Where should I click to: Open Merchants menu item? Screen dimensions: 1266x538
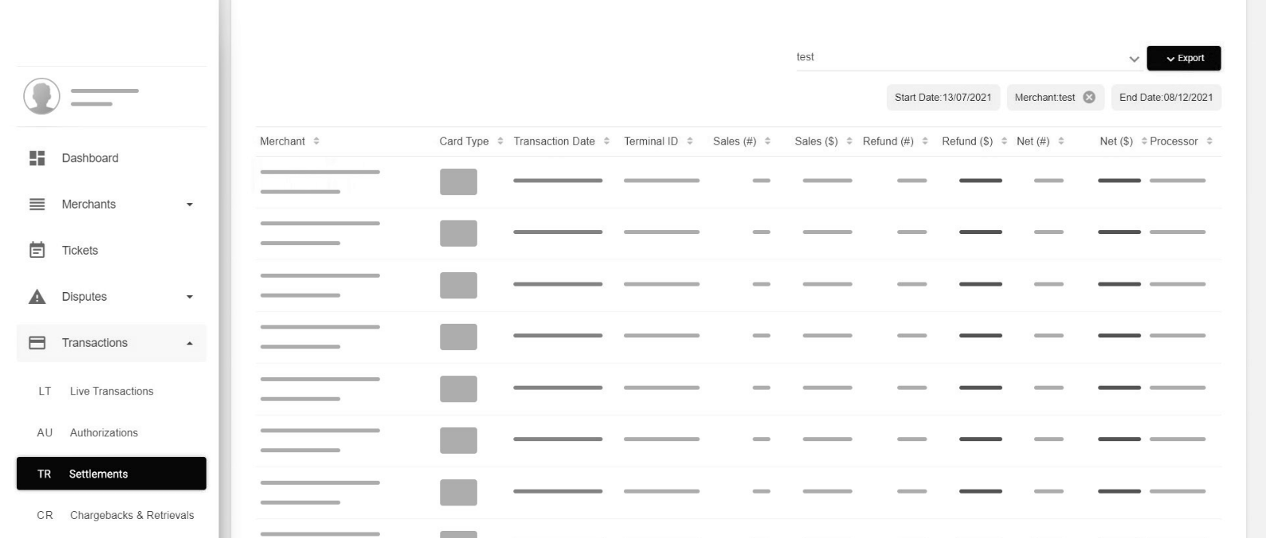tap(111, 204)
